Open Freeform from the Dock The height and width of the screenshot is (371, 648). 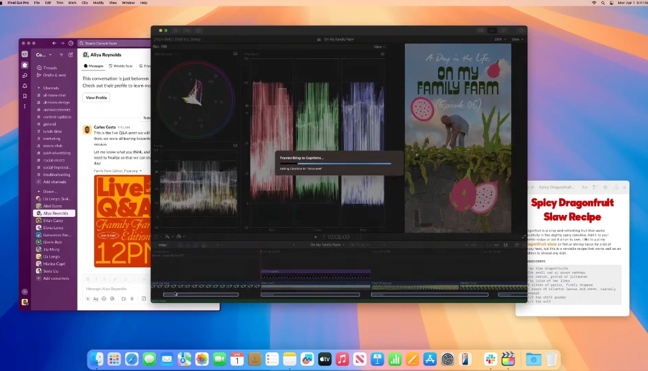307,359
